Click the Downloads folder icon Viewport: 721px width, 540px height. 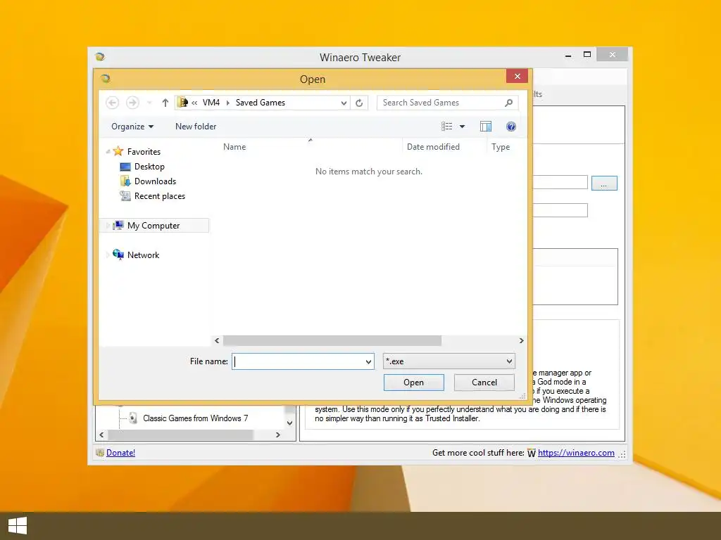click(x=125, y=181)
